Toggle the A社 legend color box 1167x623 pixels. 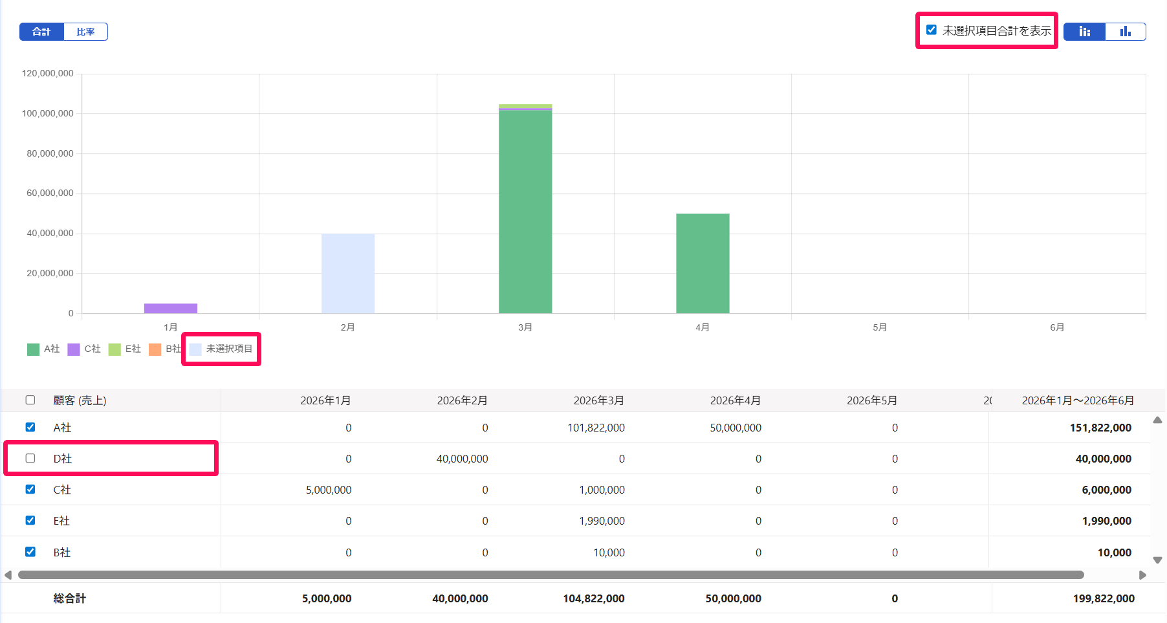(33, 349)
